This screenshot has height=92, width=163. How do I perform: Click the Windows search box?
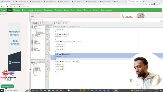tap(15, 90)
